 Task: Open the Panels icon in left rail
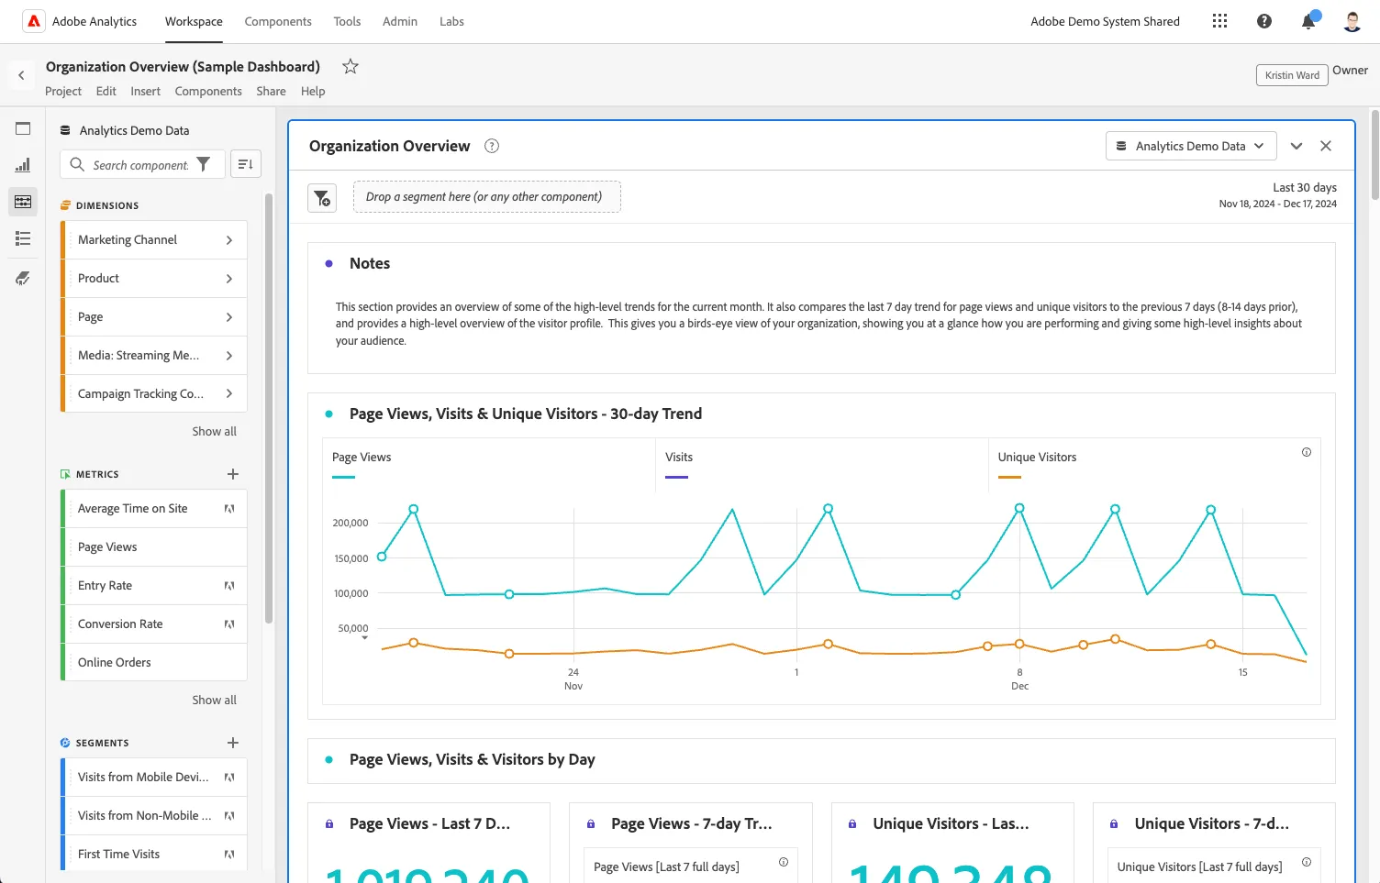[23, 128]
